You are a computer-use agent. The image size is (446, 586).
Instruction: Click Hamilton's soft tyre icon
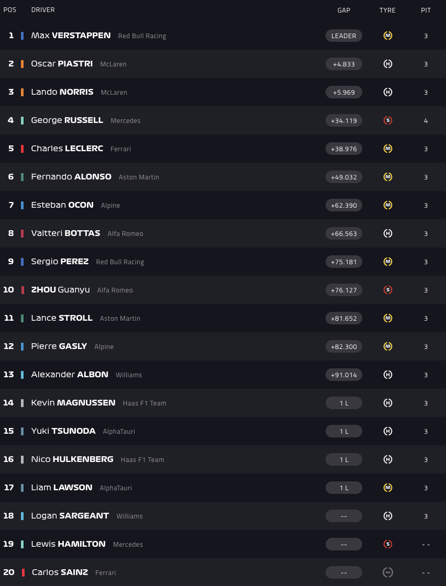[388, 544]
